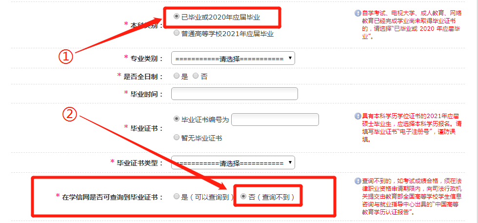Click the circled number ① annotation

(x=65, y=57)
